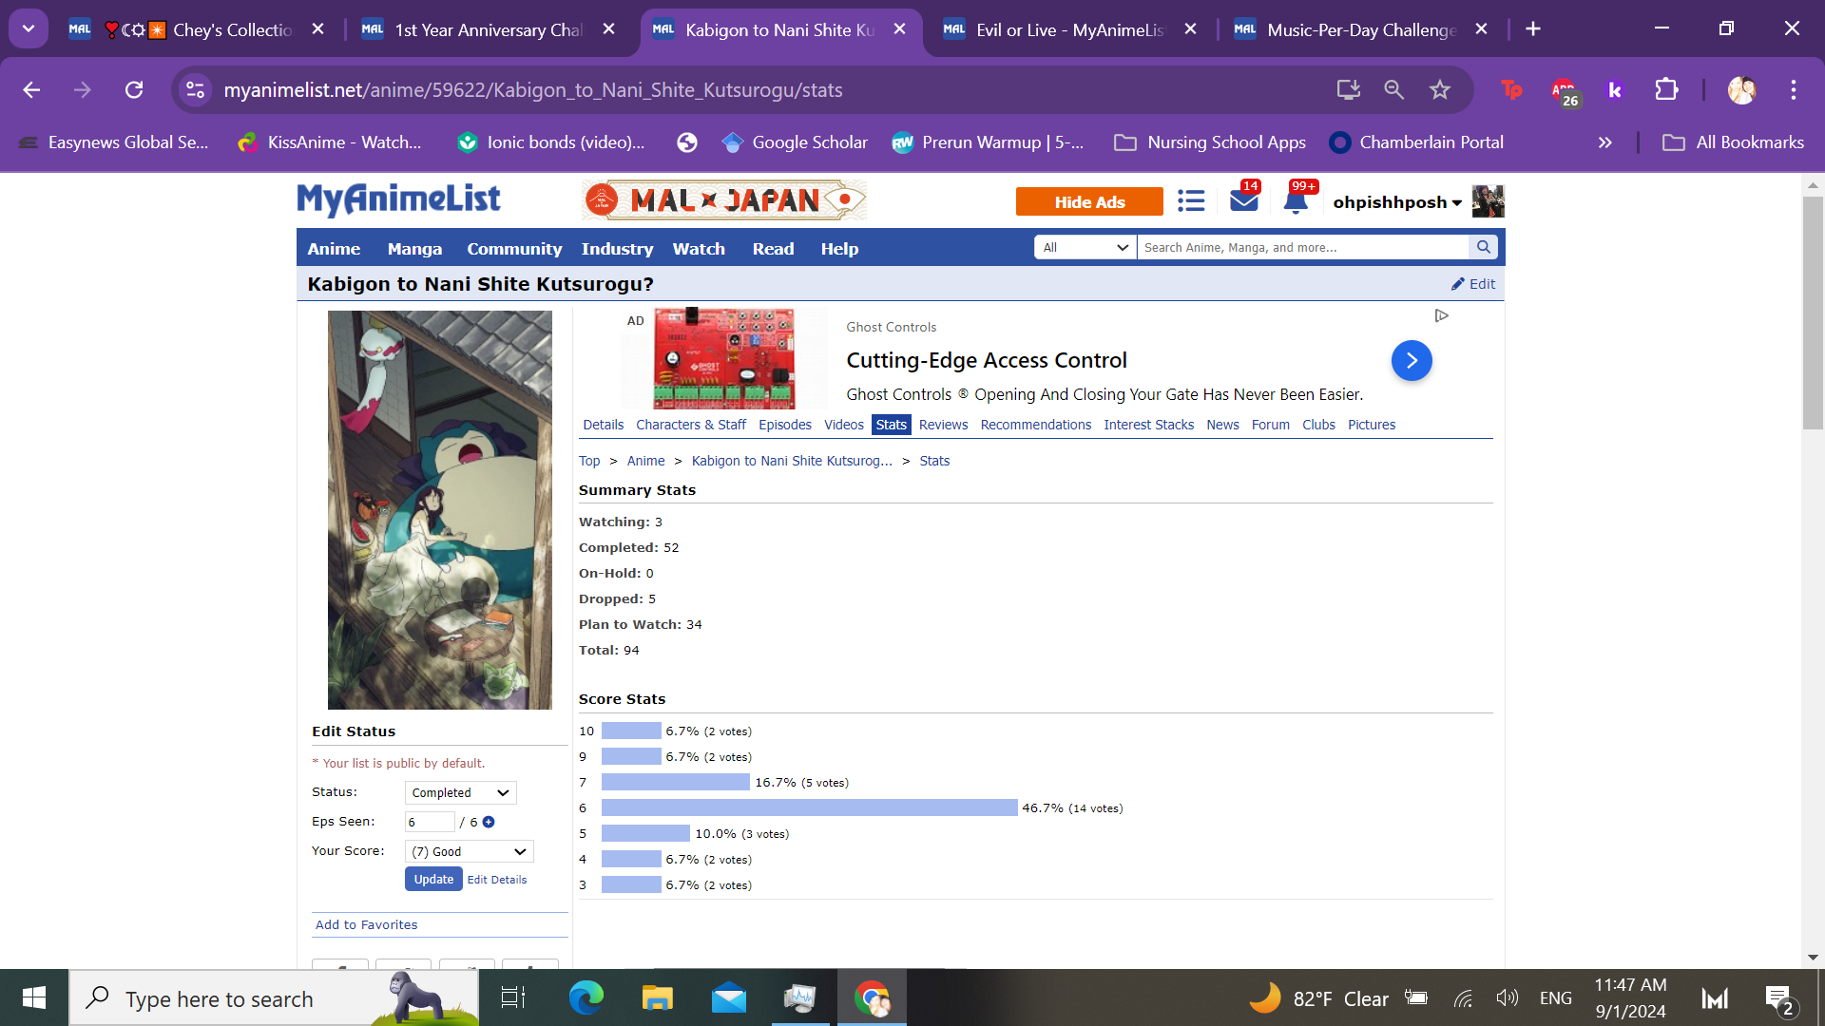
Task: Click the Top breadcrumb link
Action: point(589,461)
